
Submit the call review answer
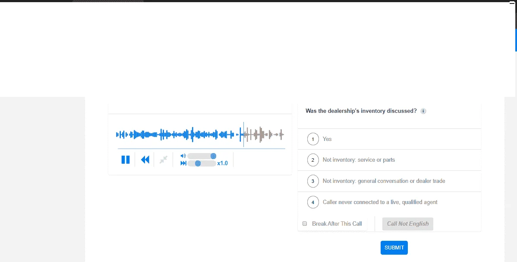pyautogui.click(x=394, y=248)
